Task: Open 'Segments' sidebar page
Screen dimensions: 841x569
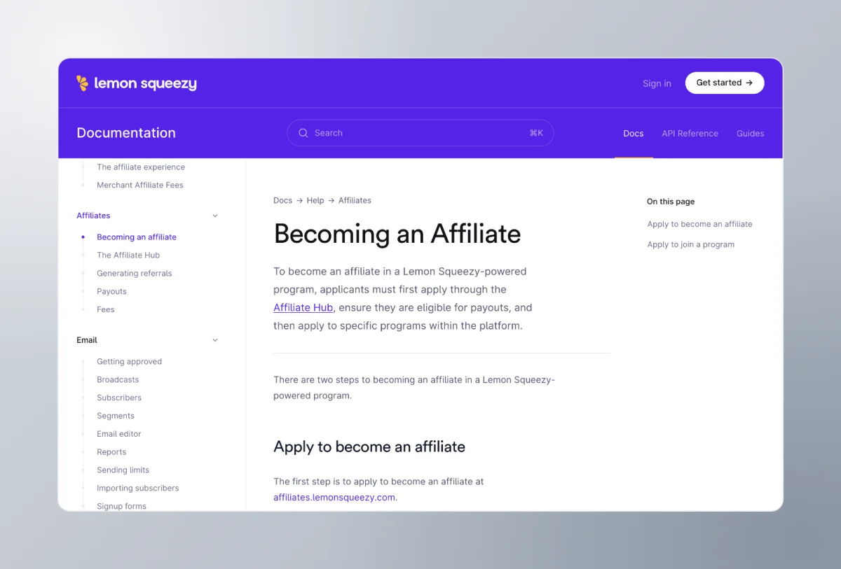Action: pos(116,416)
